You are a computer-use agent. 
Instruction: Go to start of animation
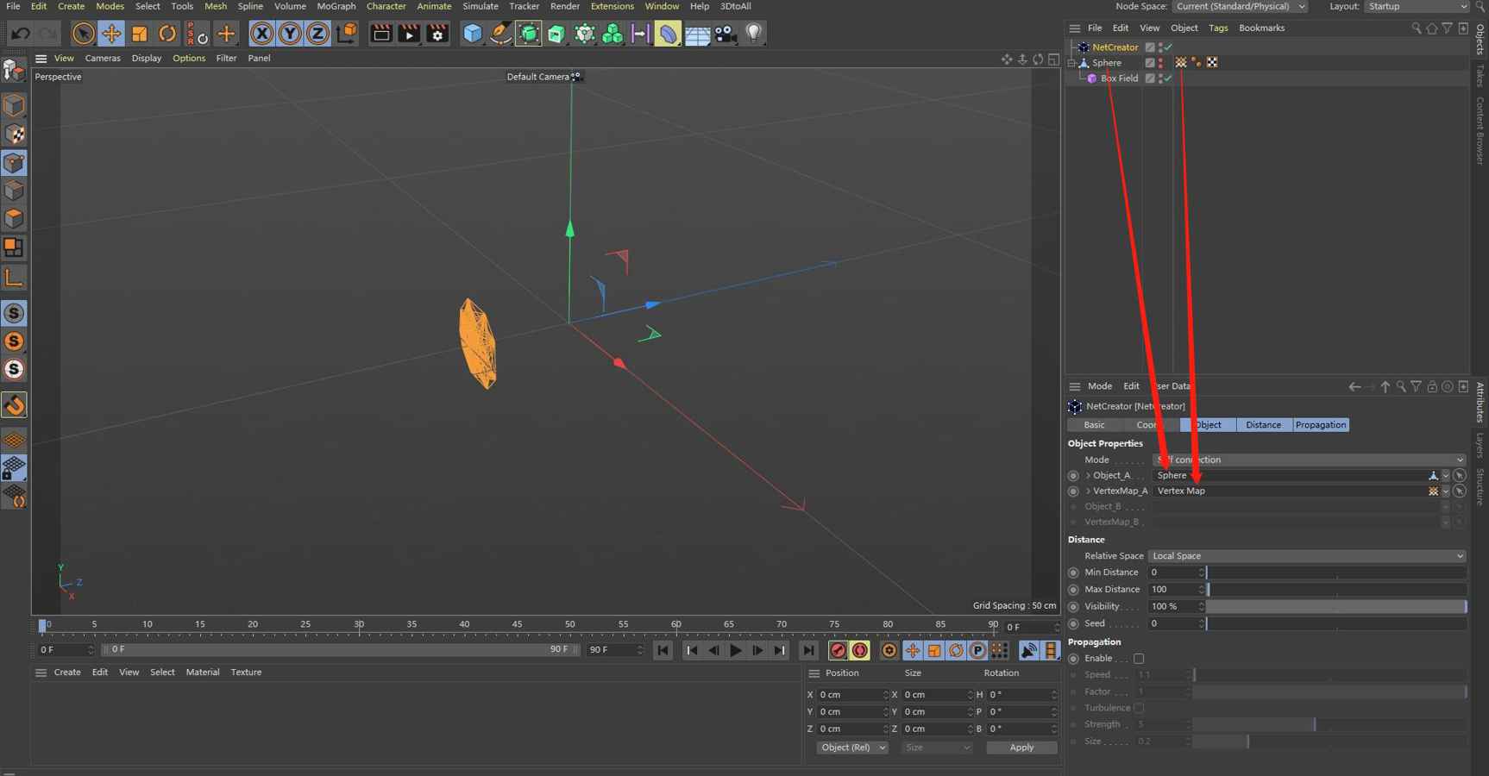pos(663,651)
